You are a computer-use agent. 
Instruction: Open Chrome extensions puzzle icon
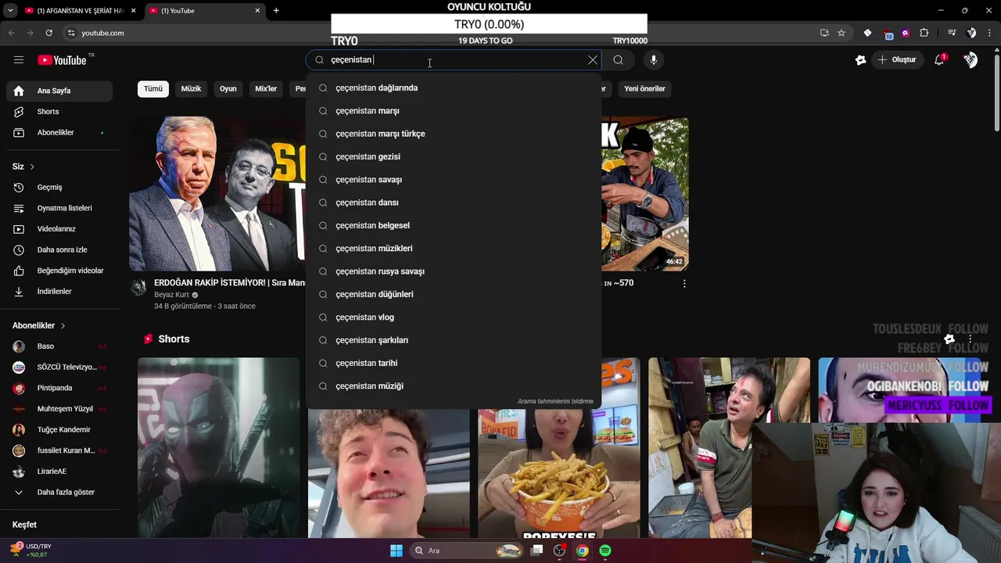tap(924, 33)
